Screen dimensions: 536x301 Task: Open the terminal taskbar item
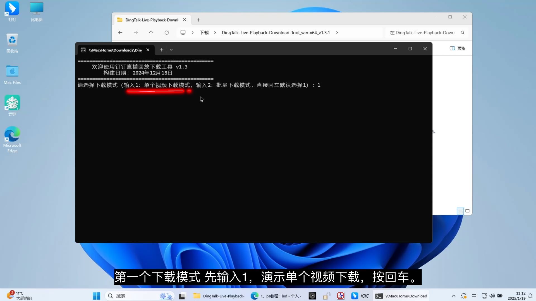point(401,296)
